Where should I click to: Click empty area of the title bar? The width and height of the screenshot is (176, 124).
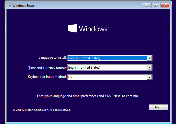click(89, 5)
